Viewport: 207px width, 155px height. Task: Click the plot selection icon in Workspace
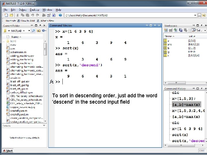194,30
